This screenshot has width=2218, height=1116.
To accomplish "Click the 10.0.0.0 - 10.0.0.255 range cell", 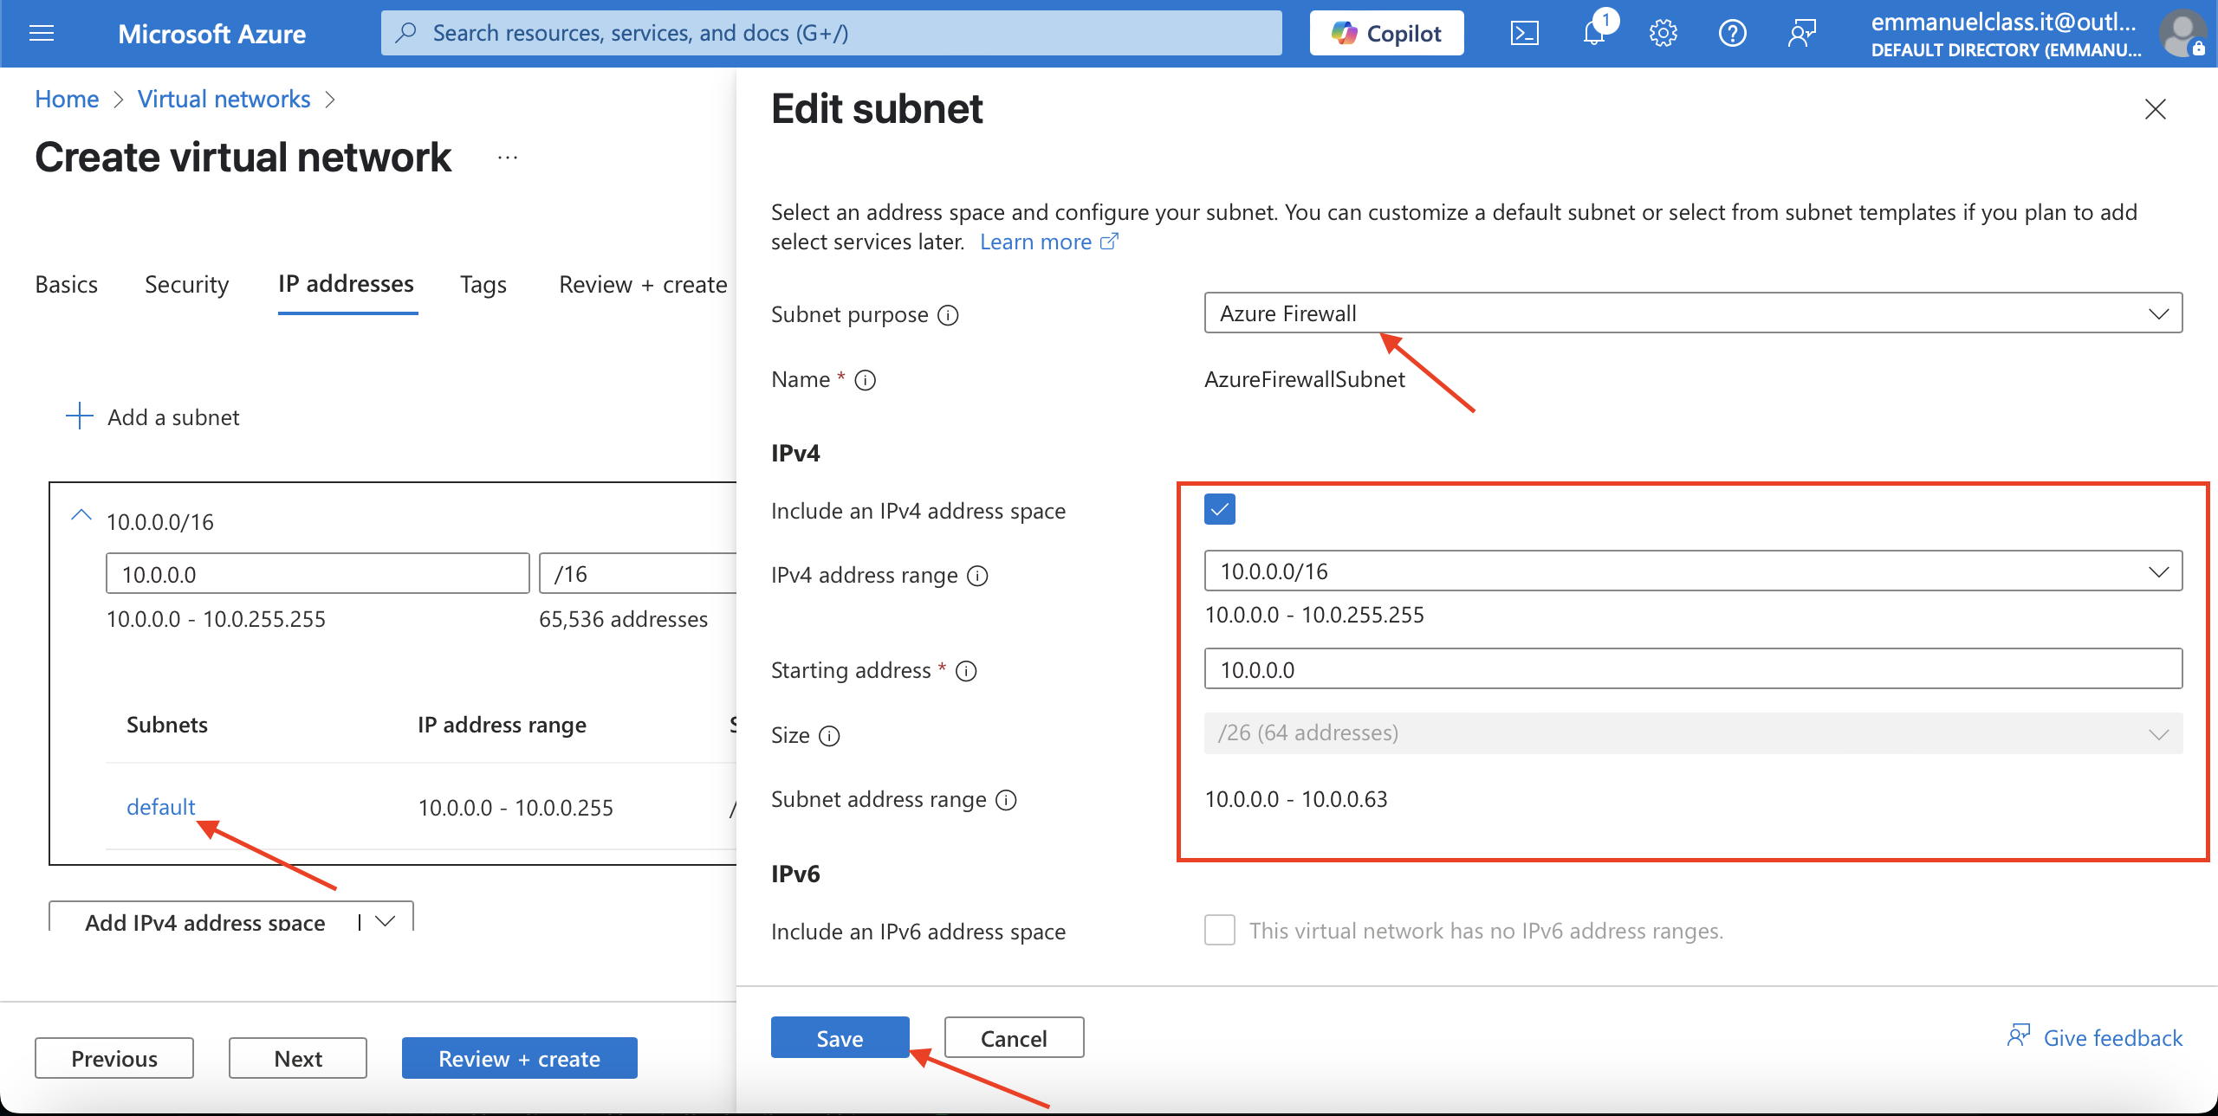I will 516,808.
